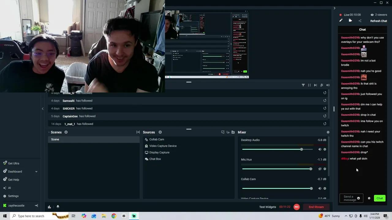Screen dimensions: 392x220
Task: Mute the Collab Cam audio channel
Action: coord(320,189)
